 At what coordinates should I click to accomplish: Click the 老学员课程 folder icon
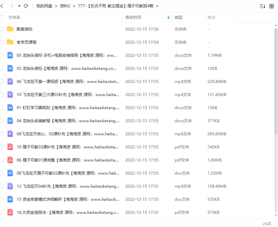pyautogui.click(x=10, y=42)
